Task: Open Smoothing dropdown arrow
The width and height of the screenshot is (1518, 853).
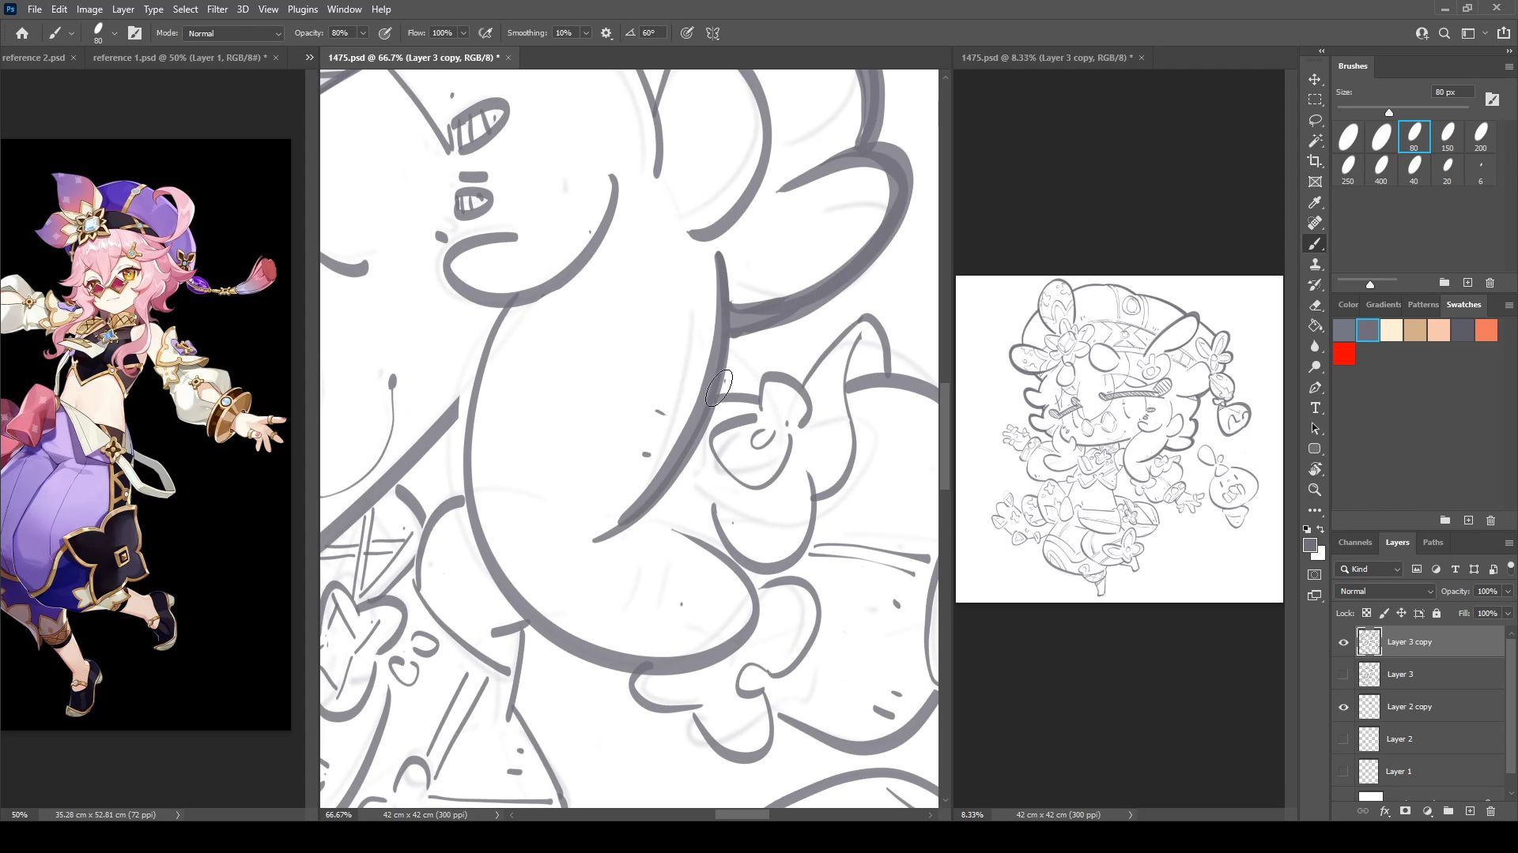Action: point(586,33)
